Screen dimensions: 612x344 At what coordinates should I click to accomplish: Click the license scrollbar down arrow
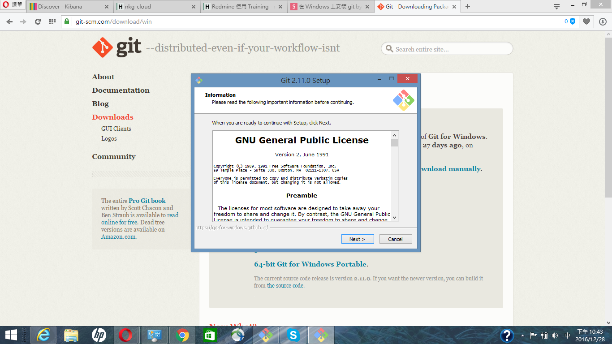pyautogui.click(x=394, y=217)
